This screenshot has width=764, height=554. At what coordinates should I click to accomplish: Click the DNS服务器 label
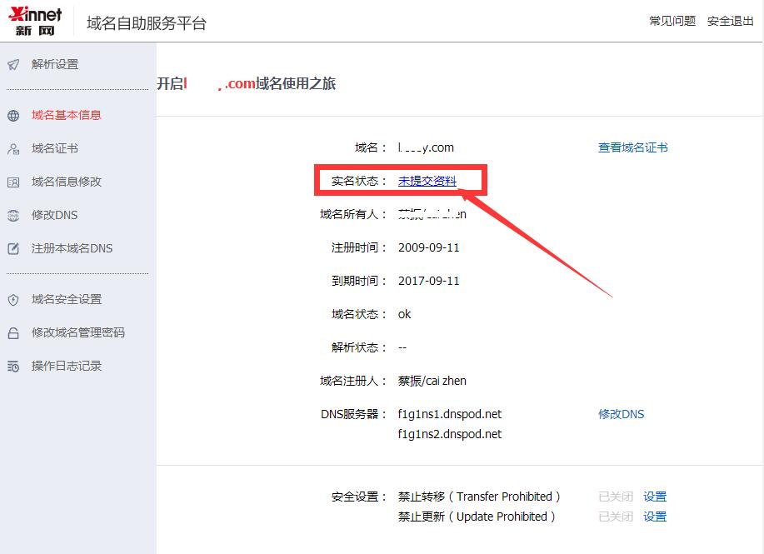point(354,414)
